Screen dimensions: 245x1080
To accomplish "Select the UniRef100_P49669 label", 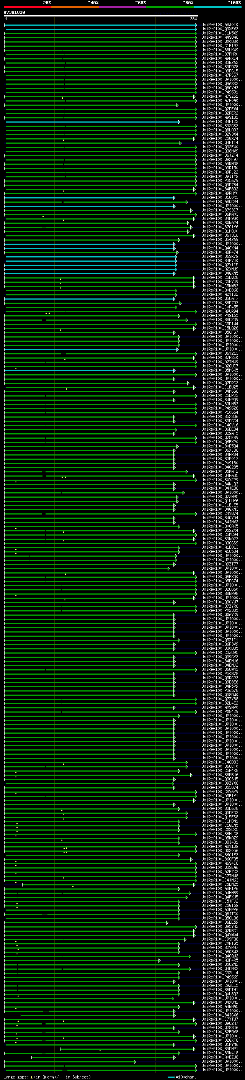I will click(220, 977).
